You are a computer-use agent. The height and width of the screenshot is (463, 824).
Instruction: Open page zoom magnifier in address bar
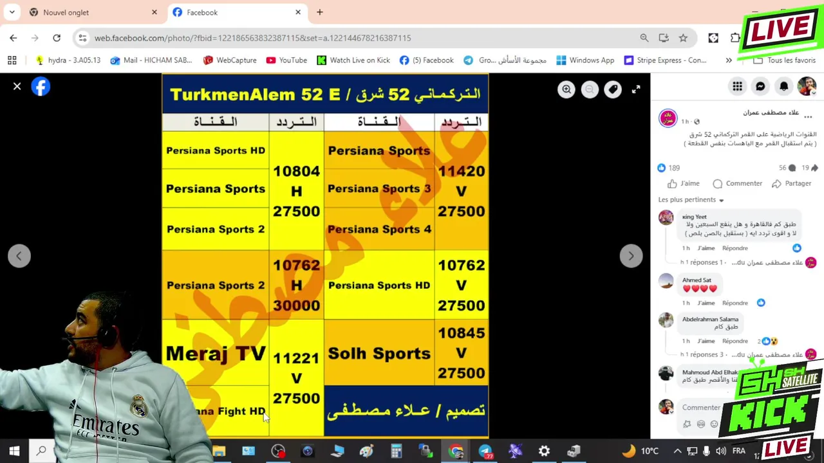tap(644, 38)
